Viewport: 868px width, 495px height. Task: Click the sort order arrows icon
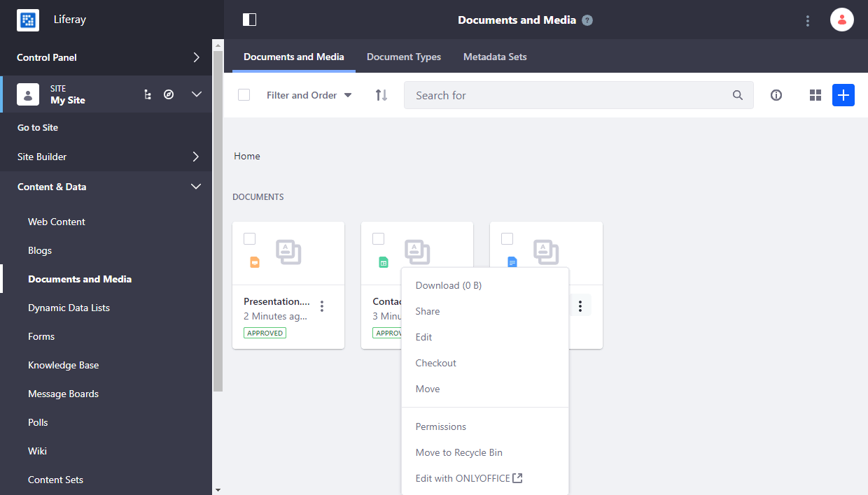point(381,94)
